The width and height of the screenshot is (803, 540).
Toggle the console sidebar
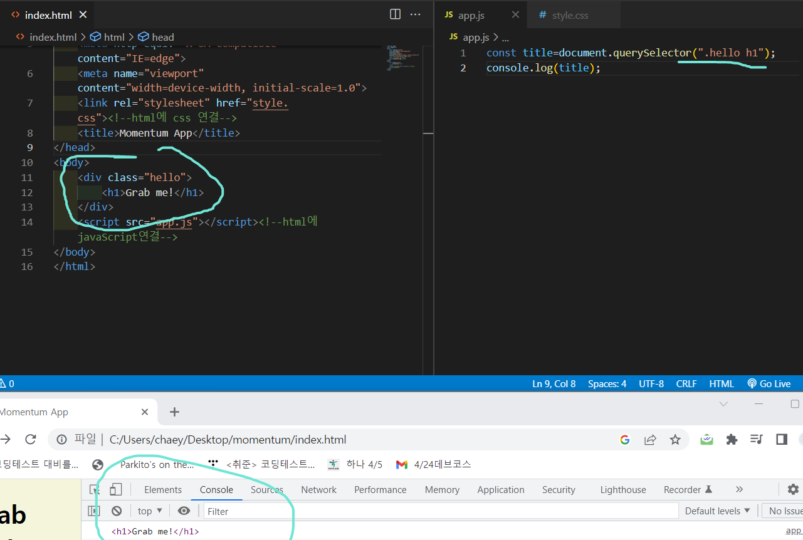coord(94,511)
